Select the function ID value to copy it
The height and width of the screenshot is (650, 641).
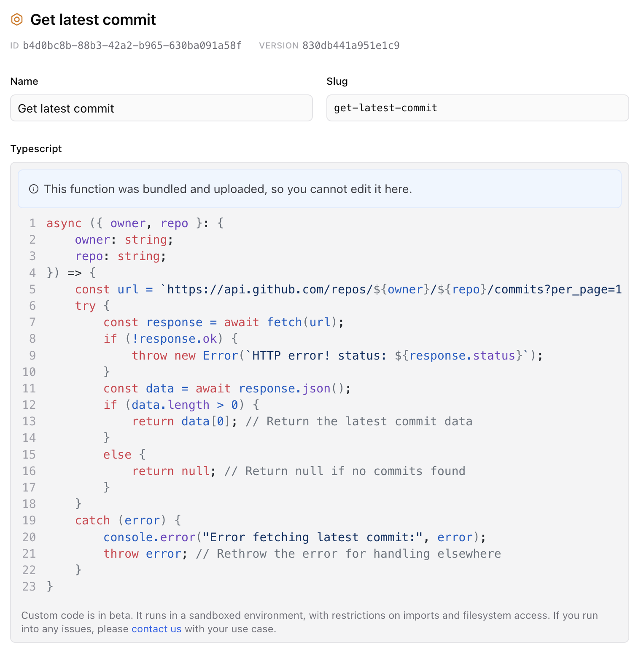132,46
